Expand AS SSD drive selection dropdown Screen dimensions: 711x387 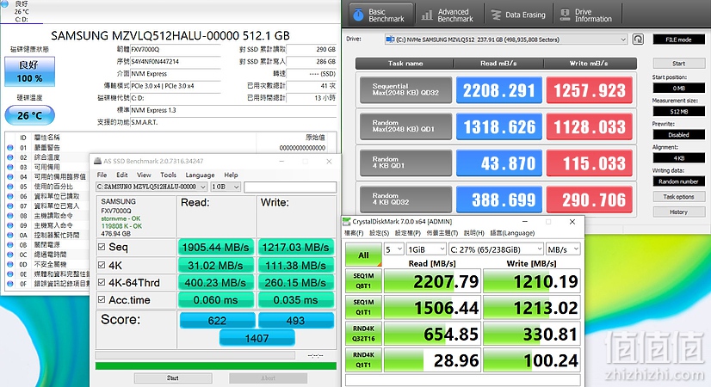pos(151,187)
